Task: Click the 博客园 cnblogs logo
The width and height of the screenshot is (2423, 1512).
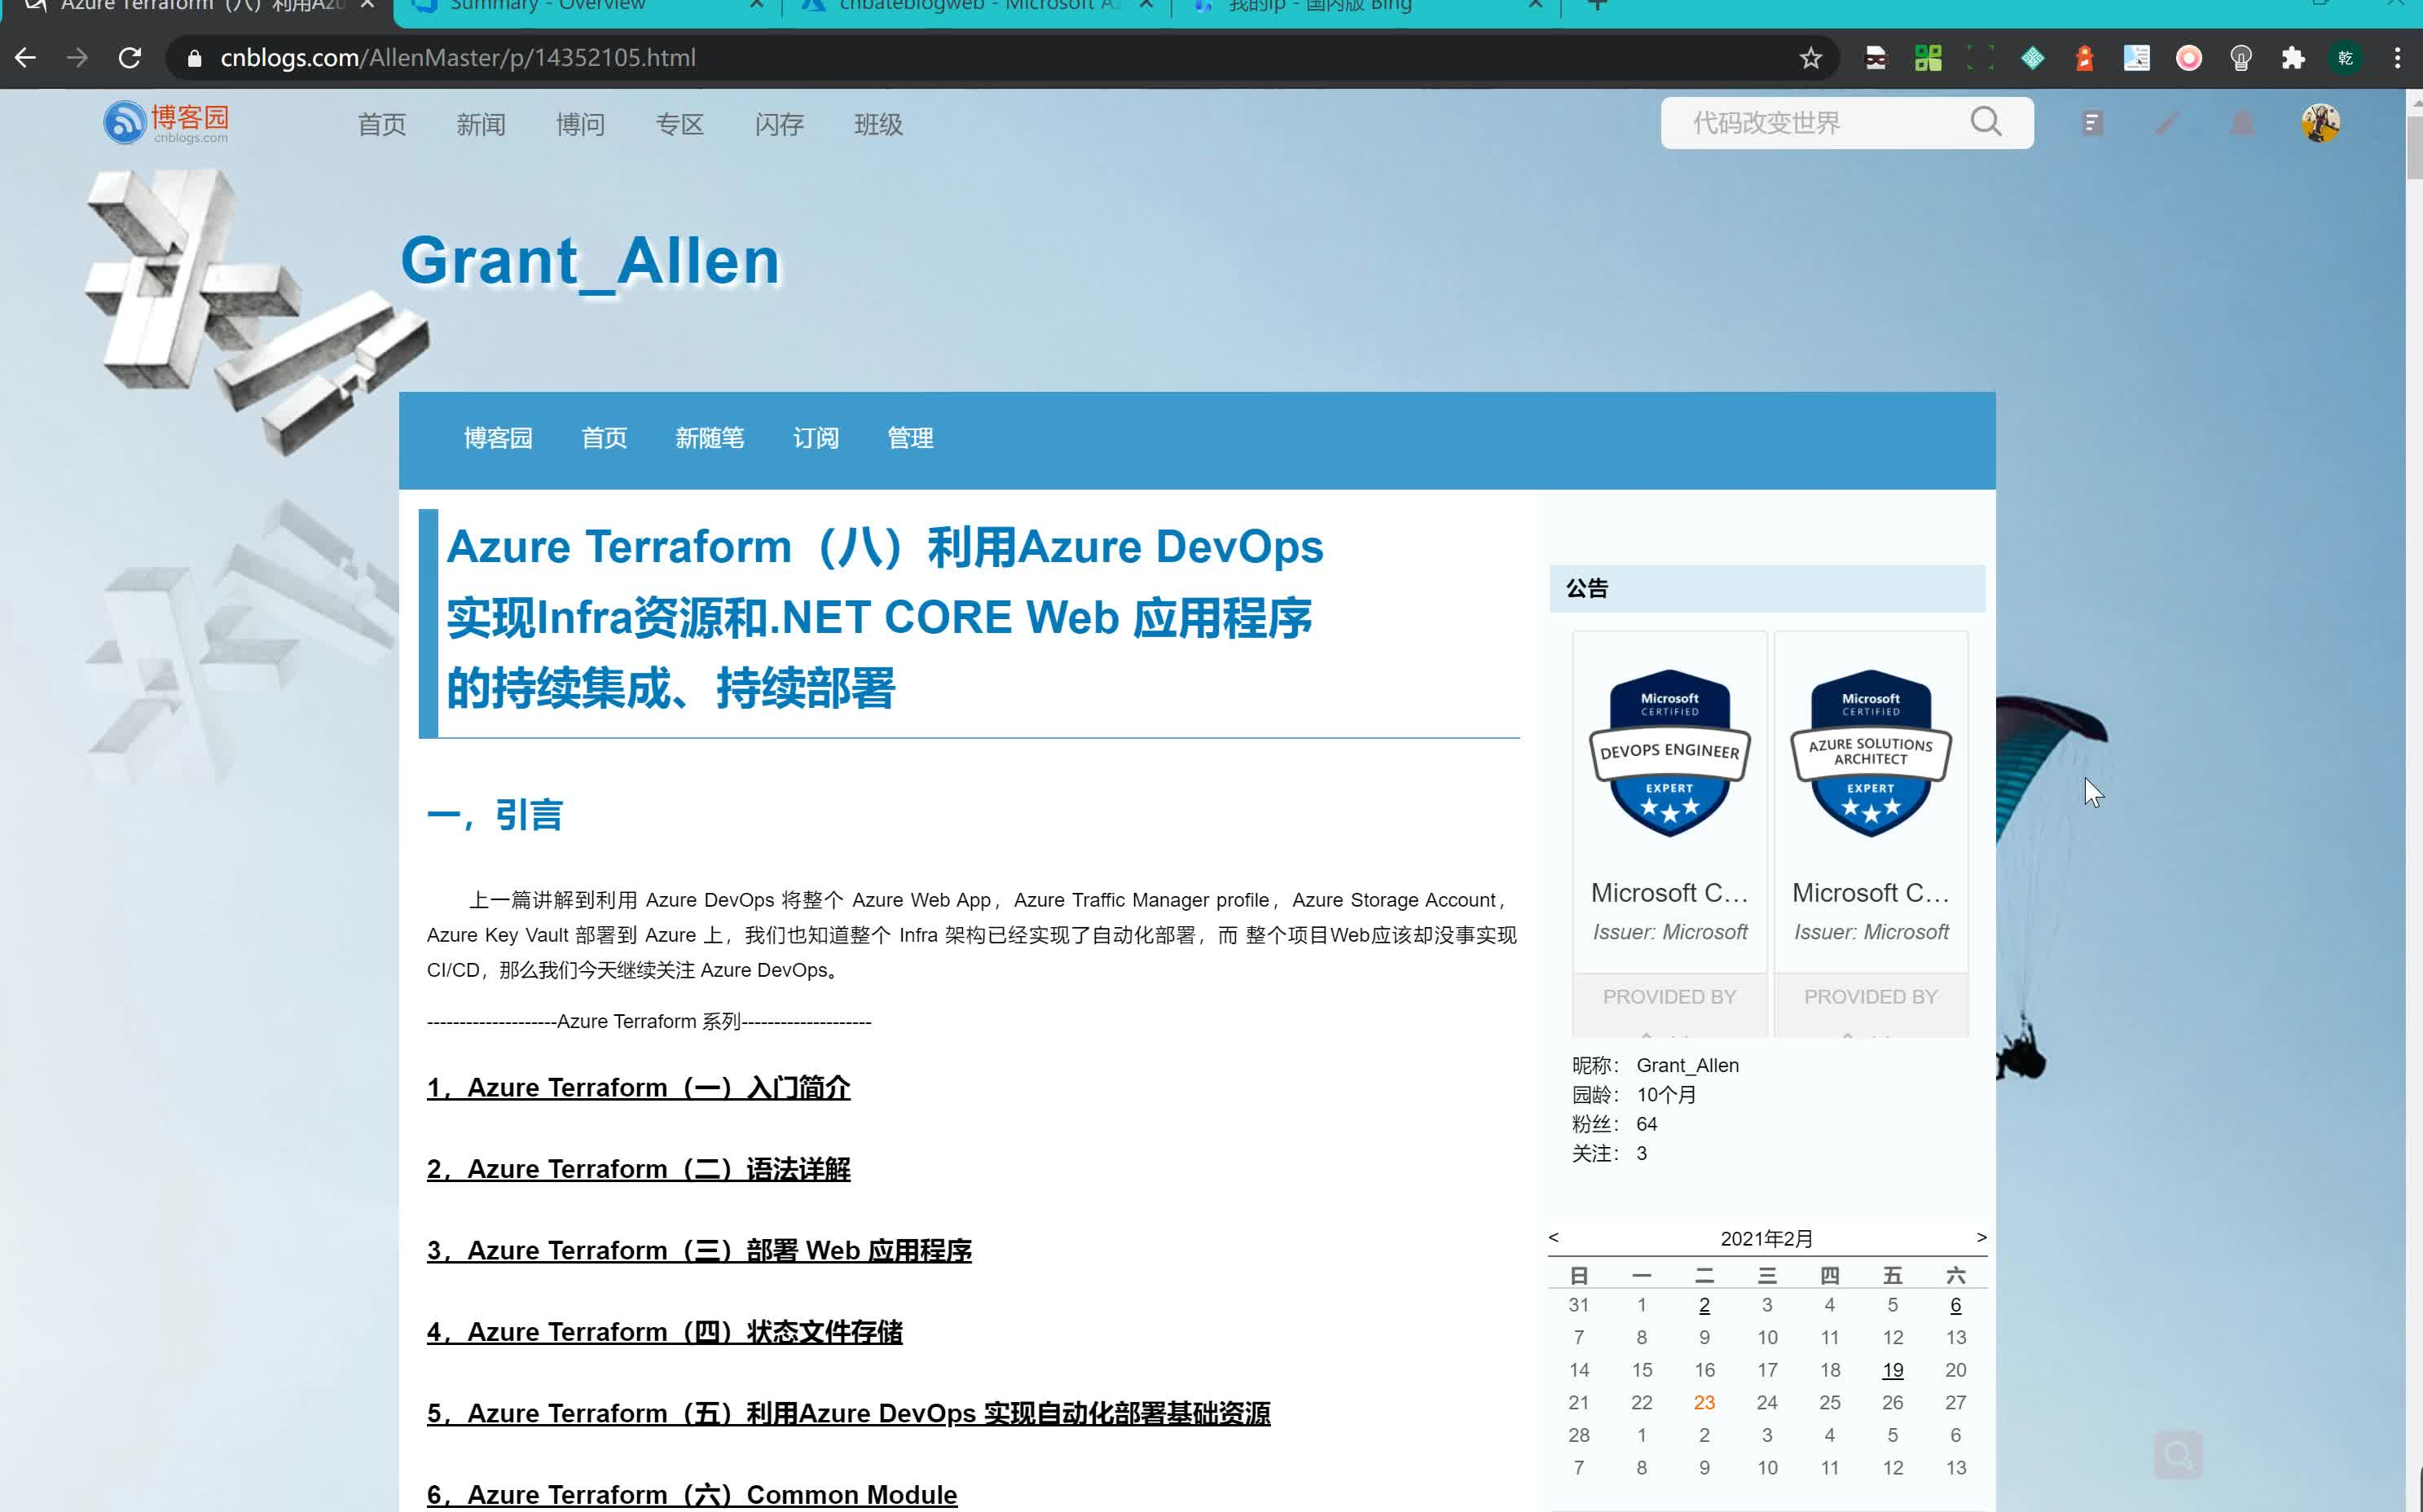Action: (167, 123)
